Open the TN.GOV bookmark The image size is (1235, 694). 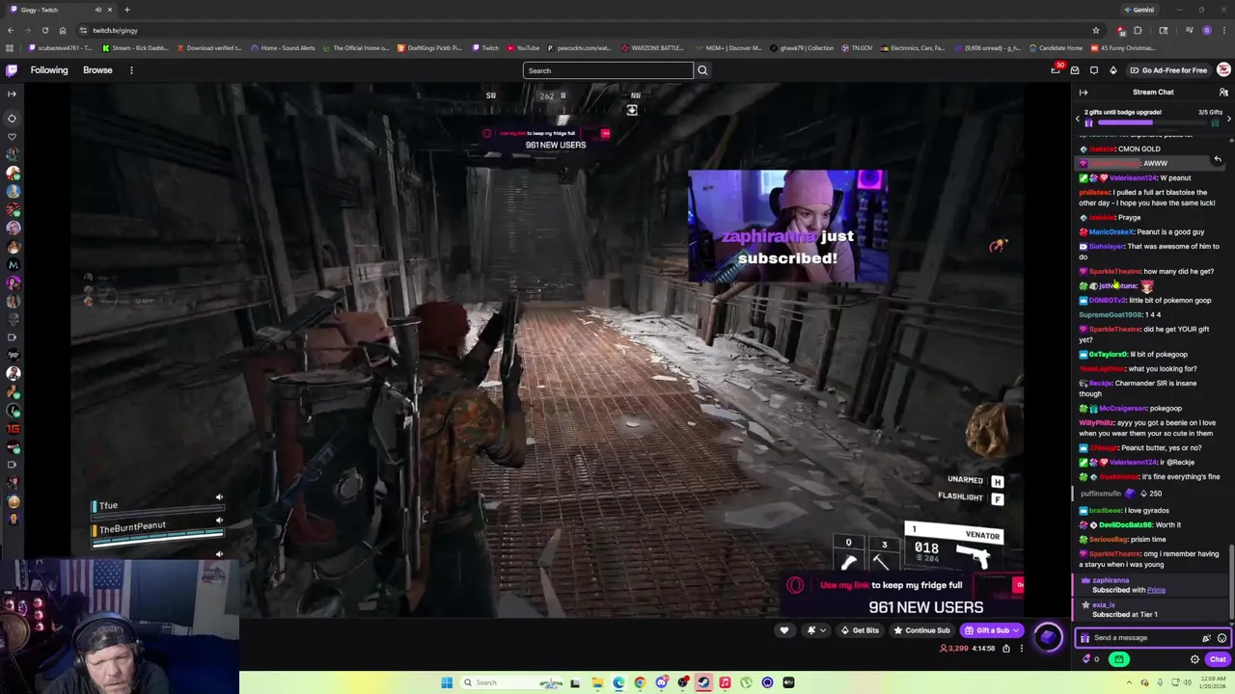click(x=857, y=48)
